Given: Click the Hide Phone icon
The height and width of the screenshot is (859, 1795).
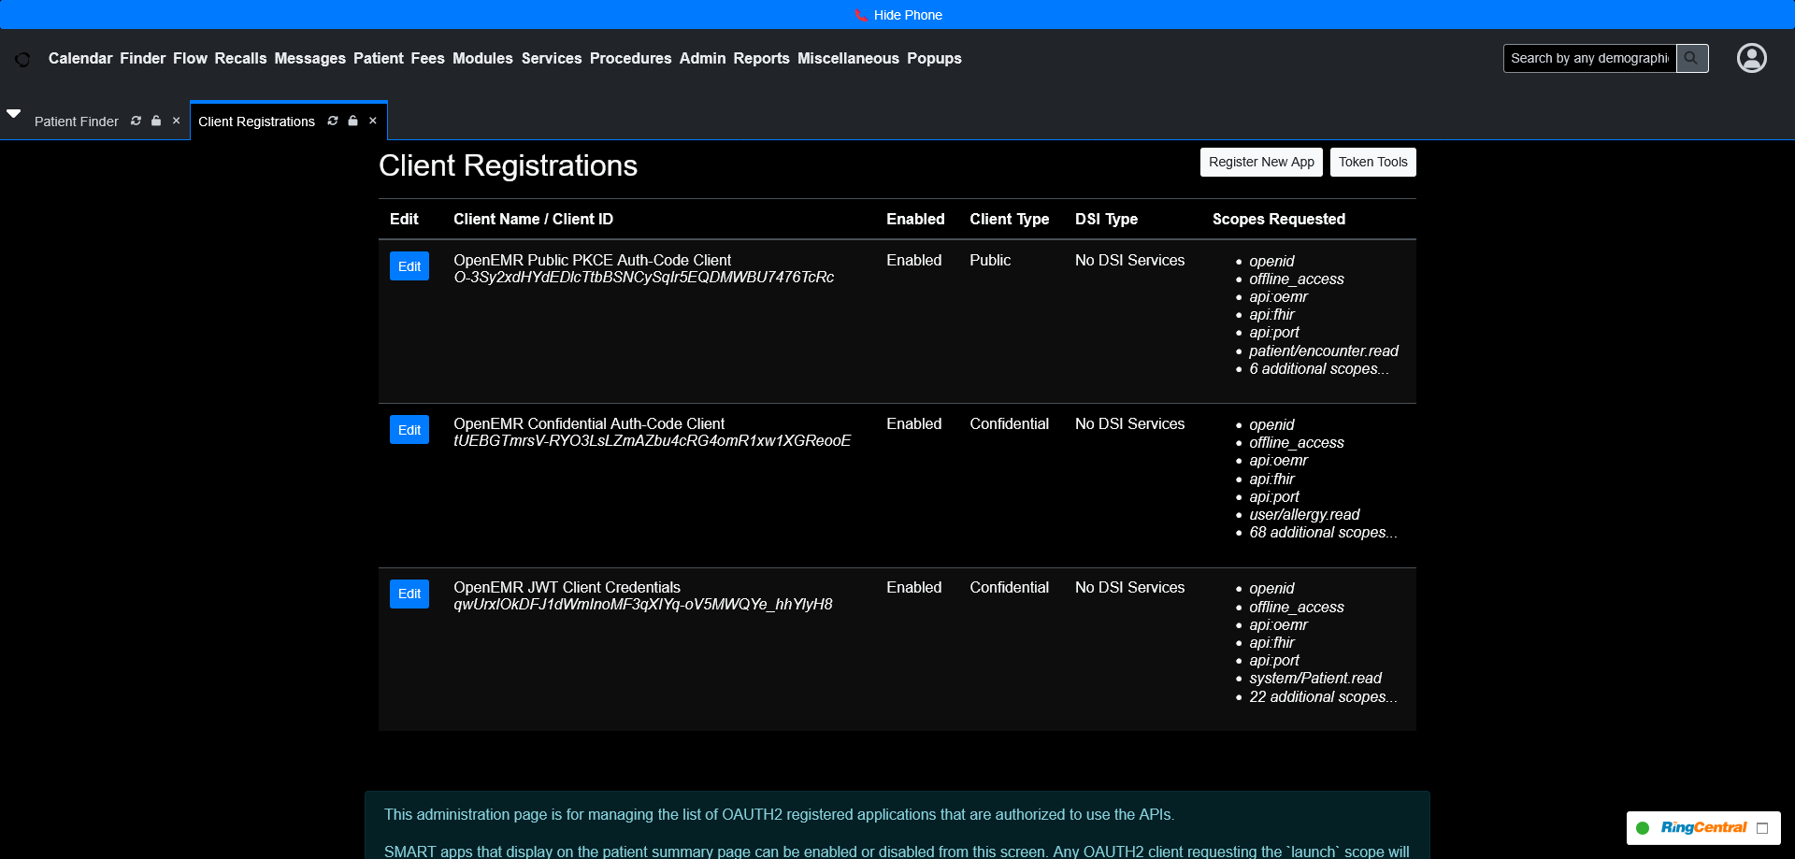Looking at the screenshot, I should [x=861, y=15].
